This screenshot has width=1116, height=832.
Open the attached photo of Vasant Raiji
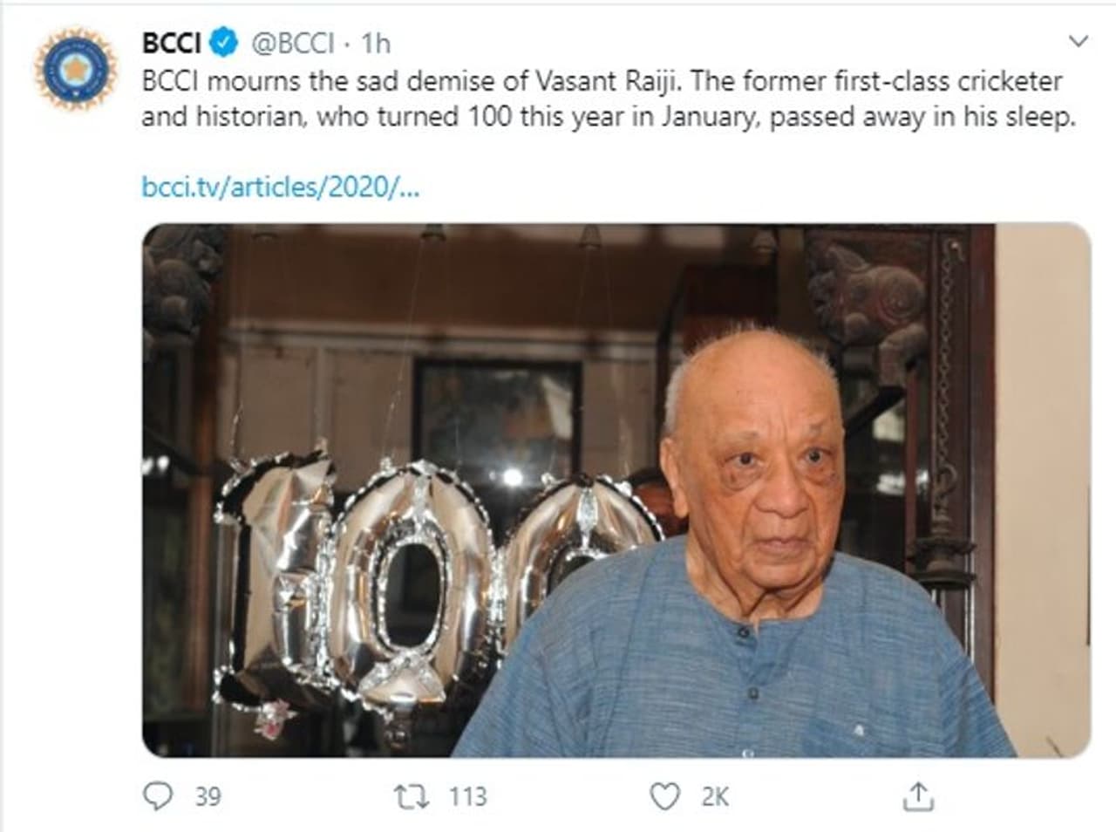(x=616, y=490)
